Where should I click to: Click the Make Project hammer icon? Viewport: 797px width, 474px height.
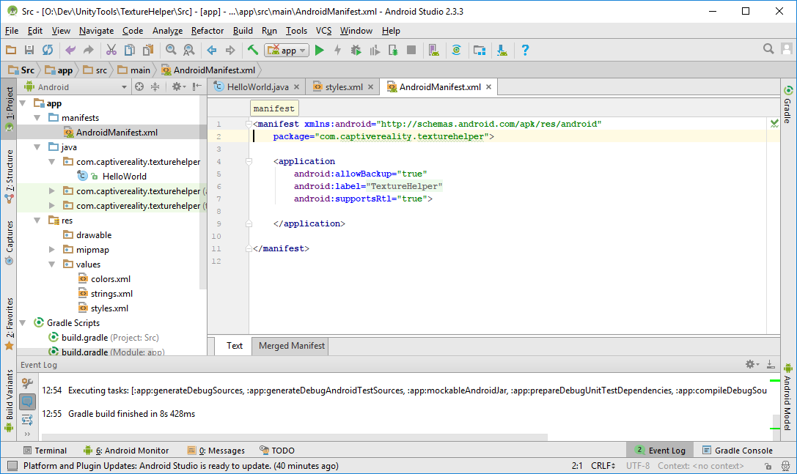253,50
